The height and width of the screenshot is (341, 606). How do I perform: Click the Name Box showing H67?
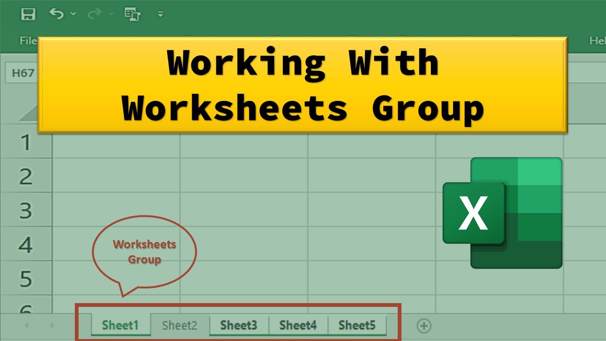coord(22,73)
